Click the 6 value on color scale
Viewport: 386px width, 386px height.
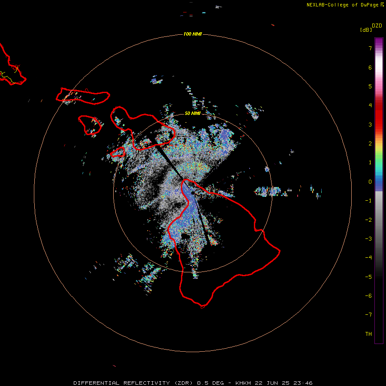[x=370, y=67]
